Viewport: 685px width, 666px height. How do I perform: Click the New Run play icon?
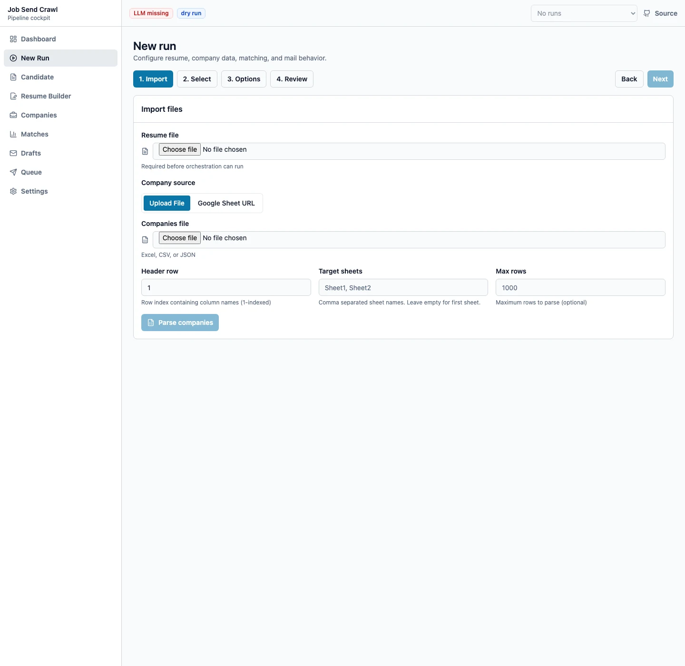[x=13, y=58]
